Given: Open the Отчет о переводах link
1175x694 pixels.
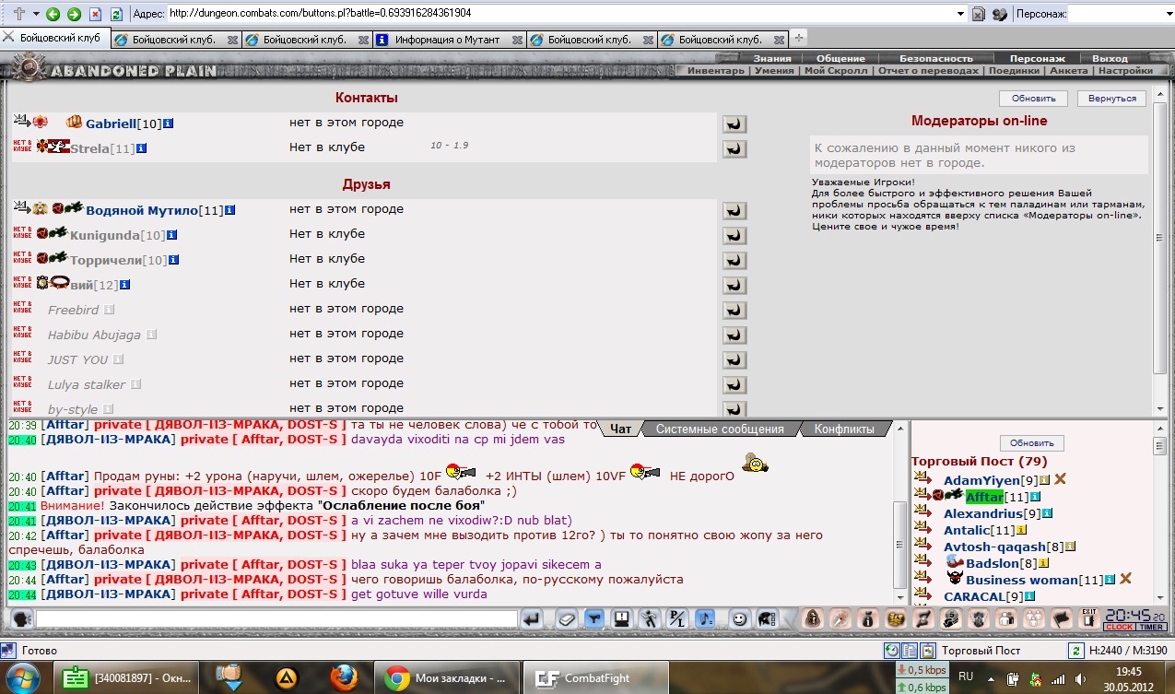Looking at the screenshot, I should [x=928, y=71].
